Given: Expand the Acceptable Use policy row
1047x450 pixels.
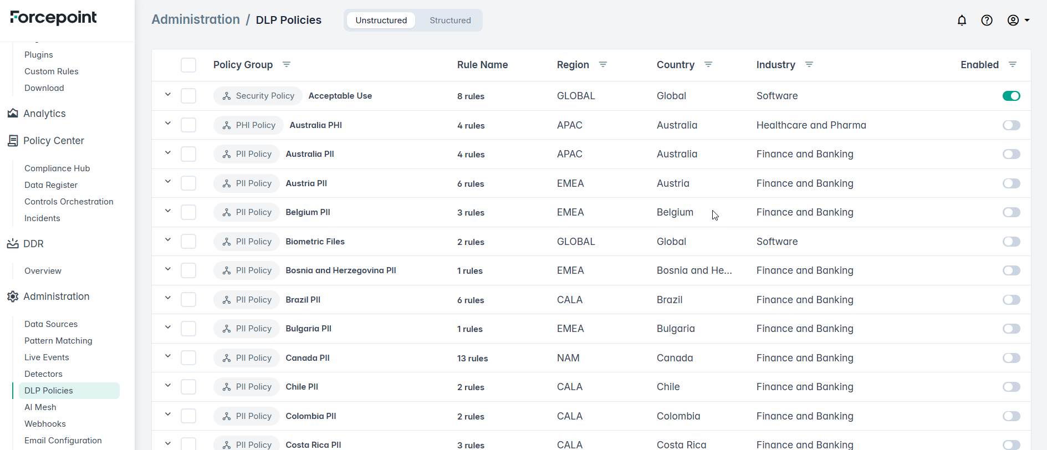Looking at the screenshot, I should click(x=168, y=95).
